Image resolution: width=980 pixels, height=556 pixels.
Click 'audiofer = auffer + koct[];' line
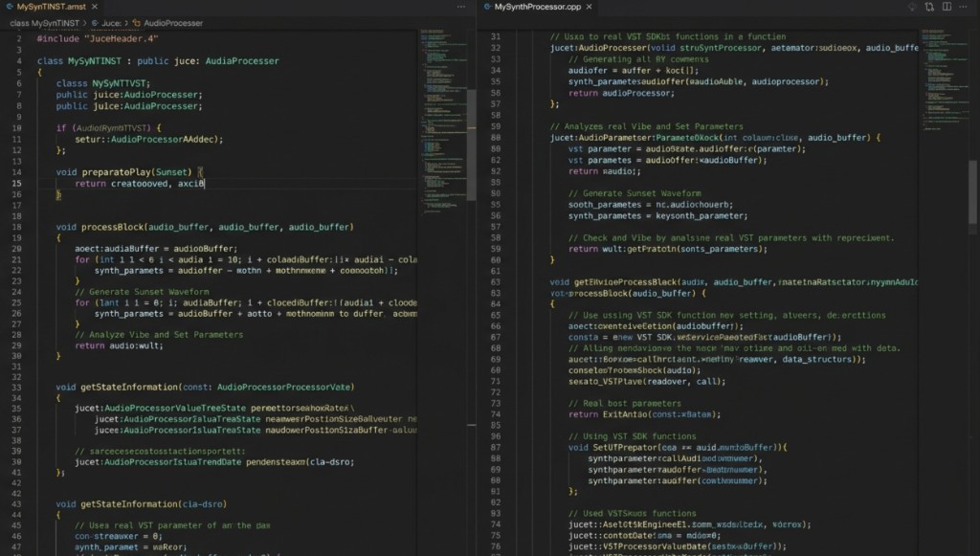tap(634, 71)
